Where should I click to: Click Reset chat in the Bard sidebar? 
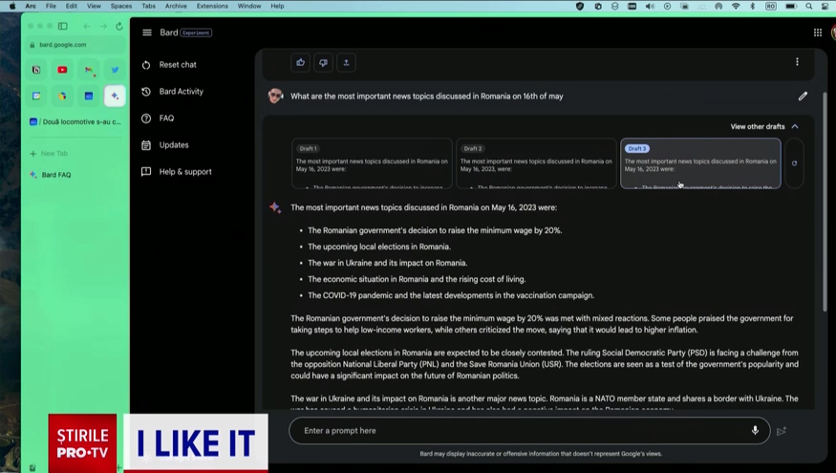[177, 65]
